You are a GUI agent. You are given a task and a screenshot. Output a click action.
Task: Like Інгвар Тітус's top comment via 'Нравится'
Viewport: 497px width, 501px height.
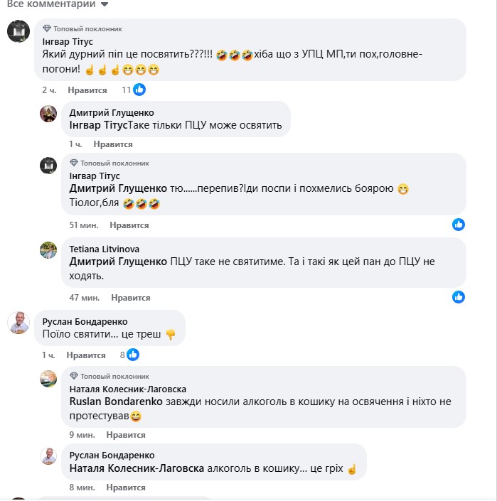87,90
